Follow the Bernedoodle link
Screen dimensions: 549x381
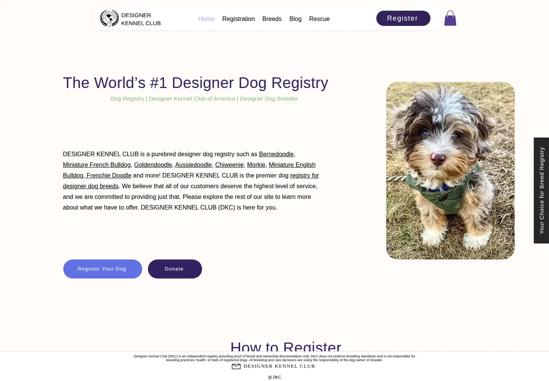coord(276,154)
